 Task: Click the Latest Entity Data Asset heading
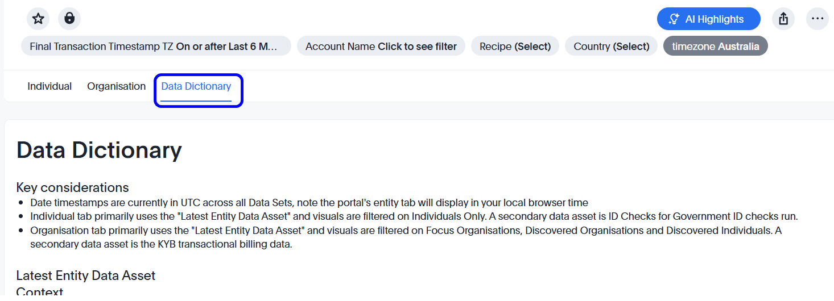[85, 275]
